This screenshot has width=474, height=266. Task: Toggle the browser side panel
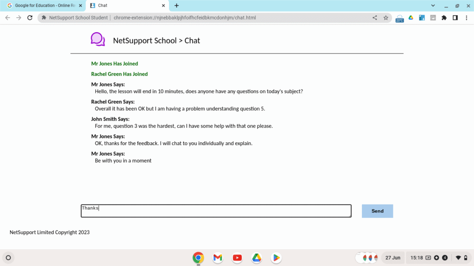point(455,18)
